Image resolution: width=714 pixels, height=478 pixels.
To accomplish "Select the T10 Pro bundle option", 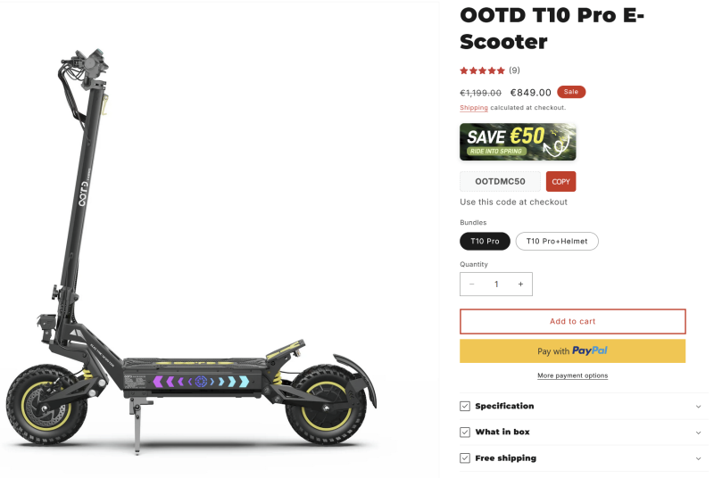I will 485,241.
